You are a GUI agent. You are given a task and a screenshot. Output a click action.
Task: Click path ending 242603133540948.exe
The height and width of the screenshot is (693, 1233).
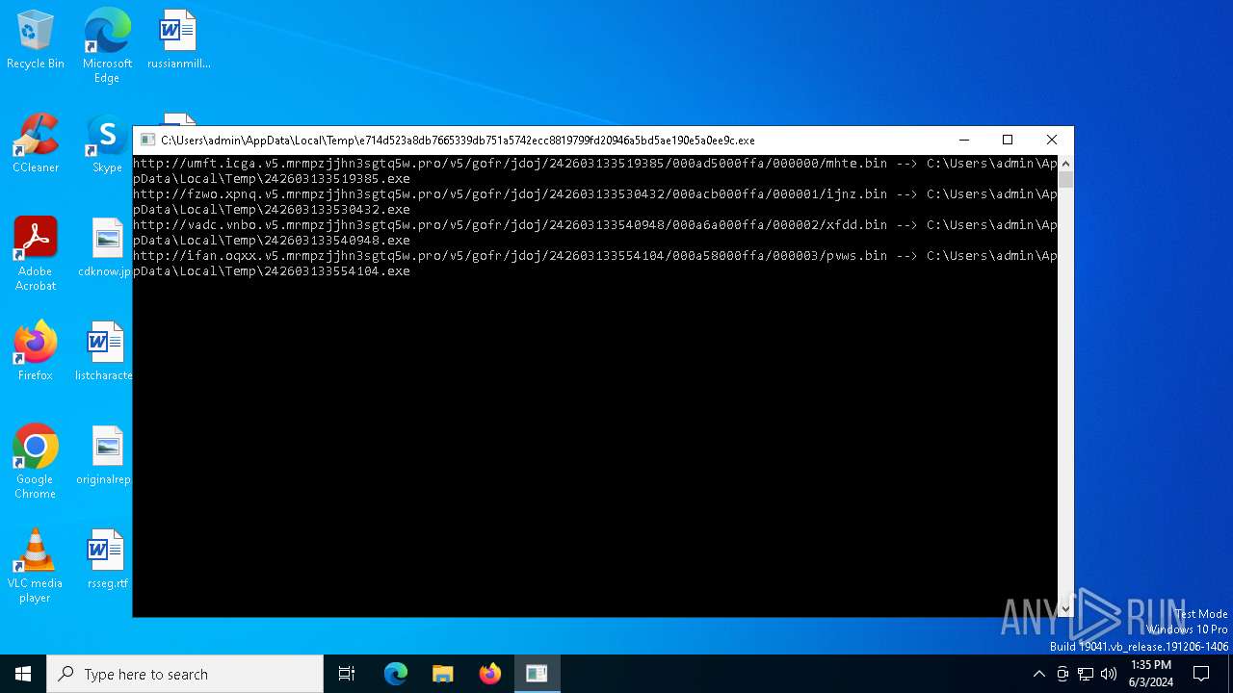(272, 241)
